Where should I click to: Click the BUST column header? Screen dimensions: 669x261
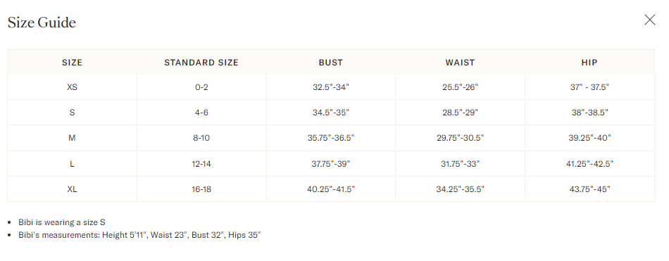tap(331, 63)
